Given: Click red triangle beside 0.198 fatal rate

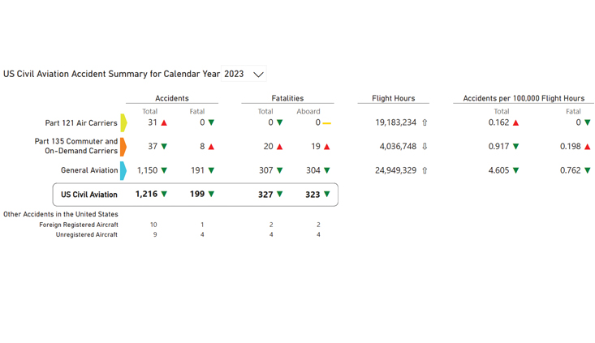Looking at the screenshot, I should click(587, 147).
